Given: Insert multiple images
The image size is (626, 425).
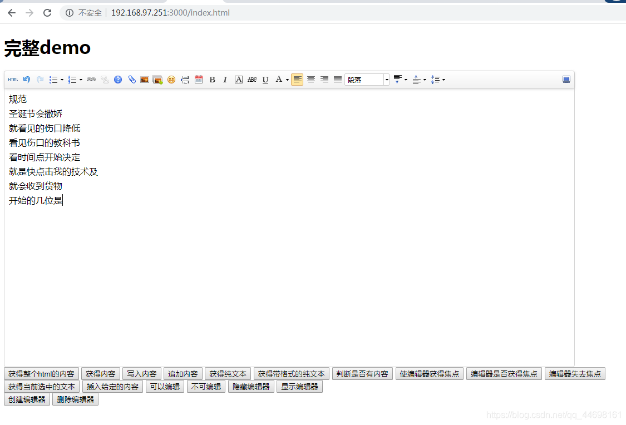Looking at the screenshot, I should coord(157,80).
